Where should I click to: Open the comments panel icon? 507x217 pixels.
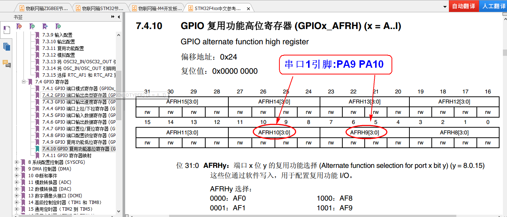[6, 64]
